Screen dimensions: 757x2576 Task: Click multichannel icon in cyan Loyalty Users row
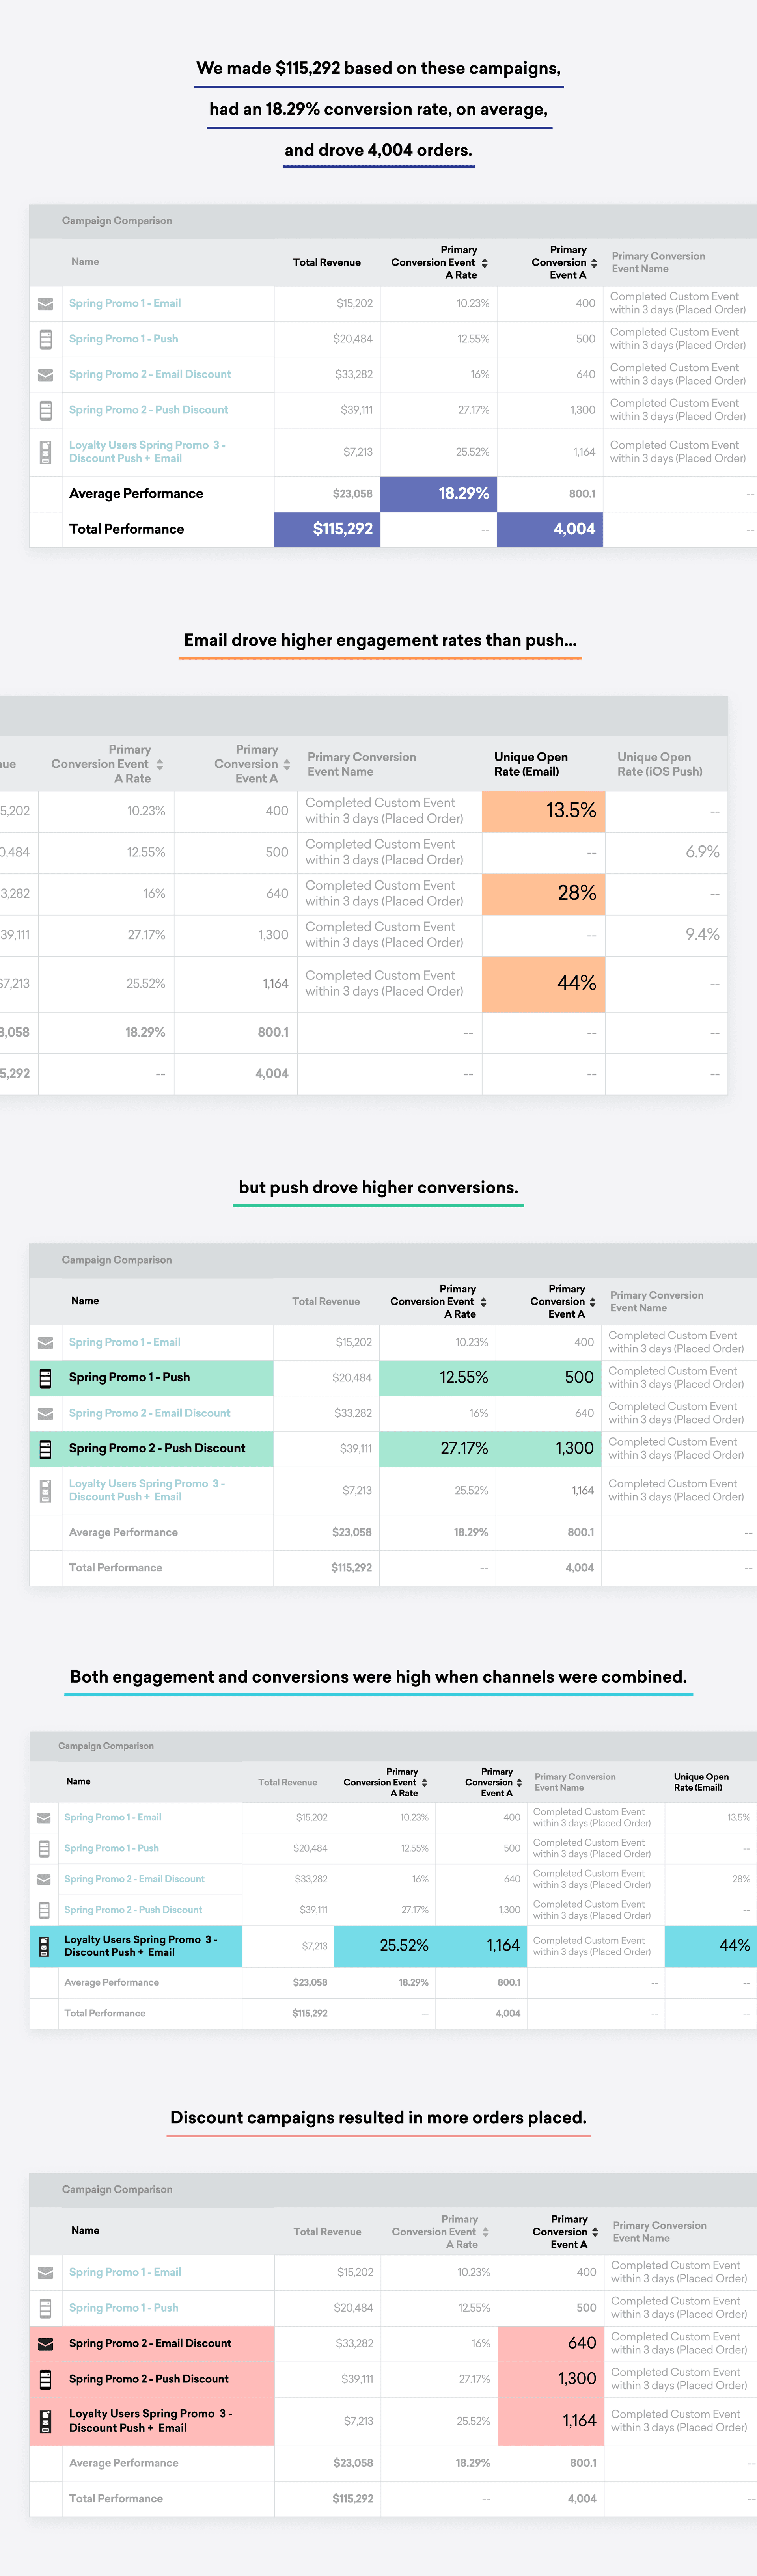pyautogui.click(x=44, y=1946)
